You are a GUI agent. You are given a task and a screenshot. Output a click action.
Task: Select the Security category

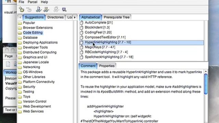(29, 87)
